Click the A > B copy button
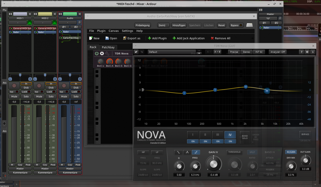 (217, 52)
